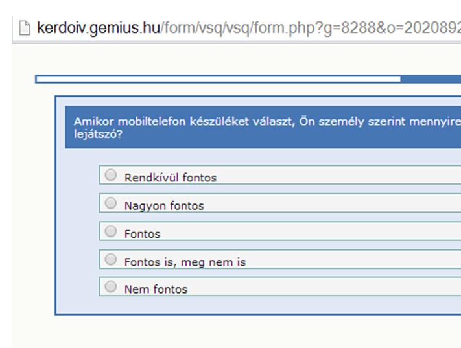Select the 'Nagyon fontos' radio button
This screenshot has width=461, height=348.
click(111, 203)
